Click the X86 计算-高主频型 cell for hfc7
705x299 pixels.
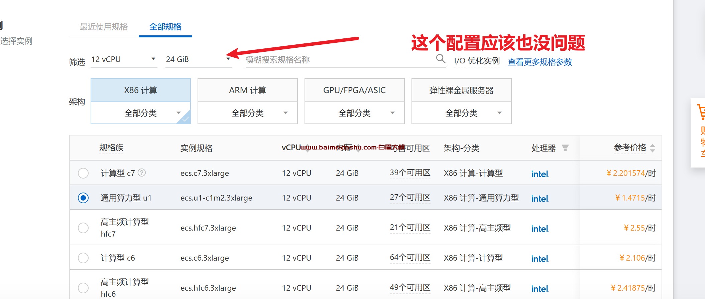pos(477,228)
